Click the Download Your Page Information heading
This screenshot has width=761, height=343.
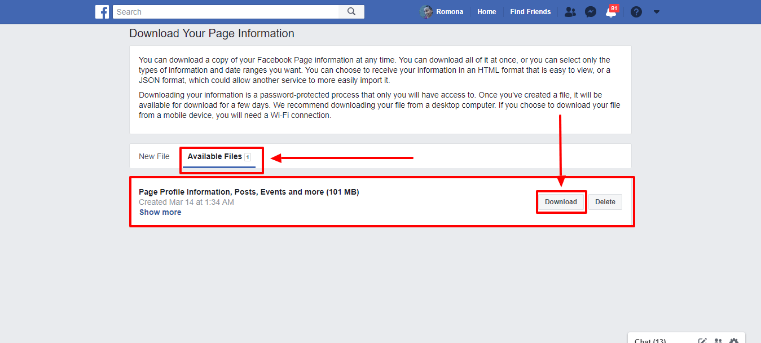pos(212,33)
